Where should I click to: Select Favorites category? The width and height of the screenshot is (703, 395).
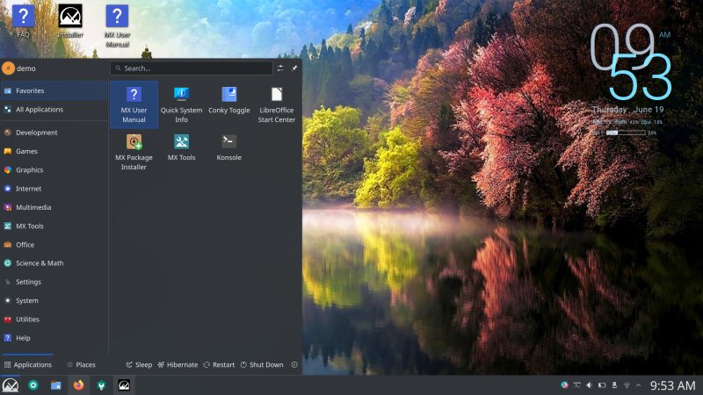[54, 90]
